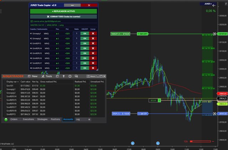
Task: Click the red bar countdown progress bar
Action: click(200, 141)
